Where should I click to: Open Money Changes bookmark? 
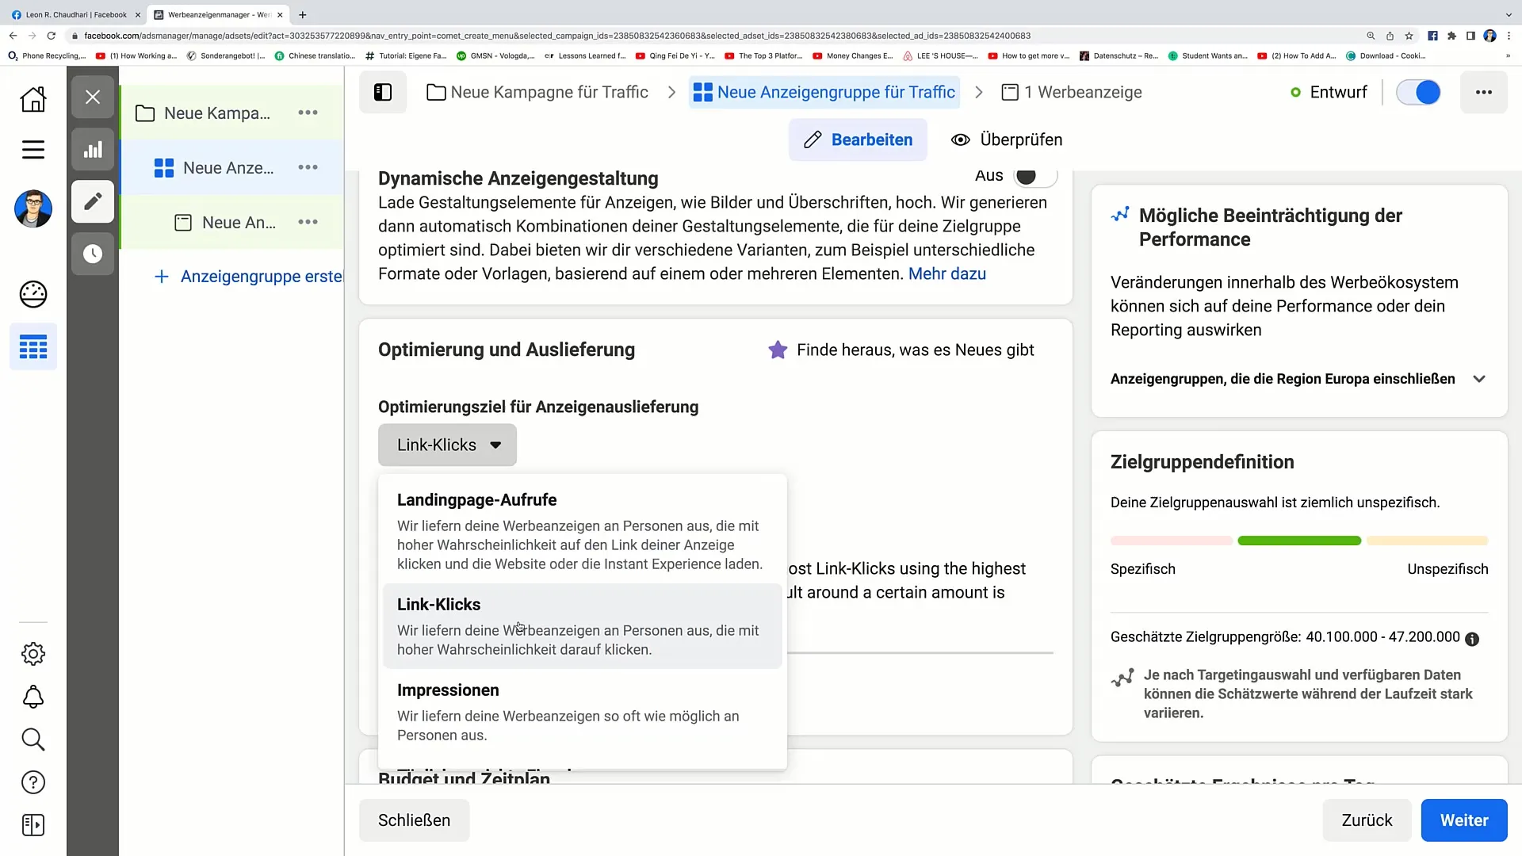pyautogui.click(x=853, y=55)
